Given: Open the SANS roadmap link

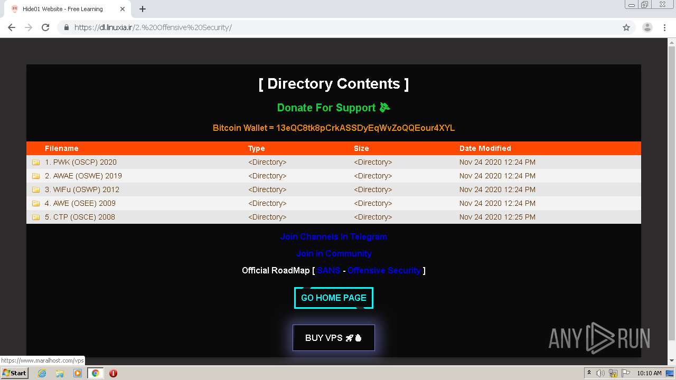Looking at the screenshot, I should (x=328, y=270).
